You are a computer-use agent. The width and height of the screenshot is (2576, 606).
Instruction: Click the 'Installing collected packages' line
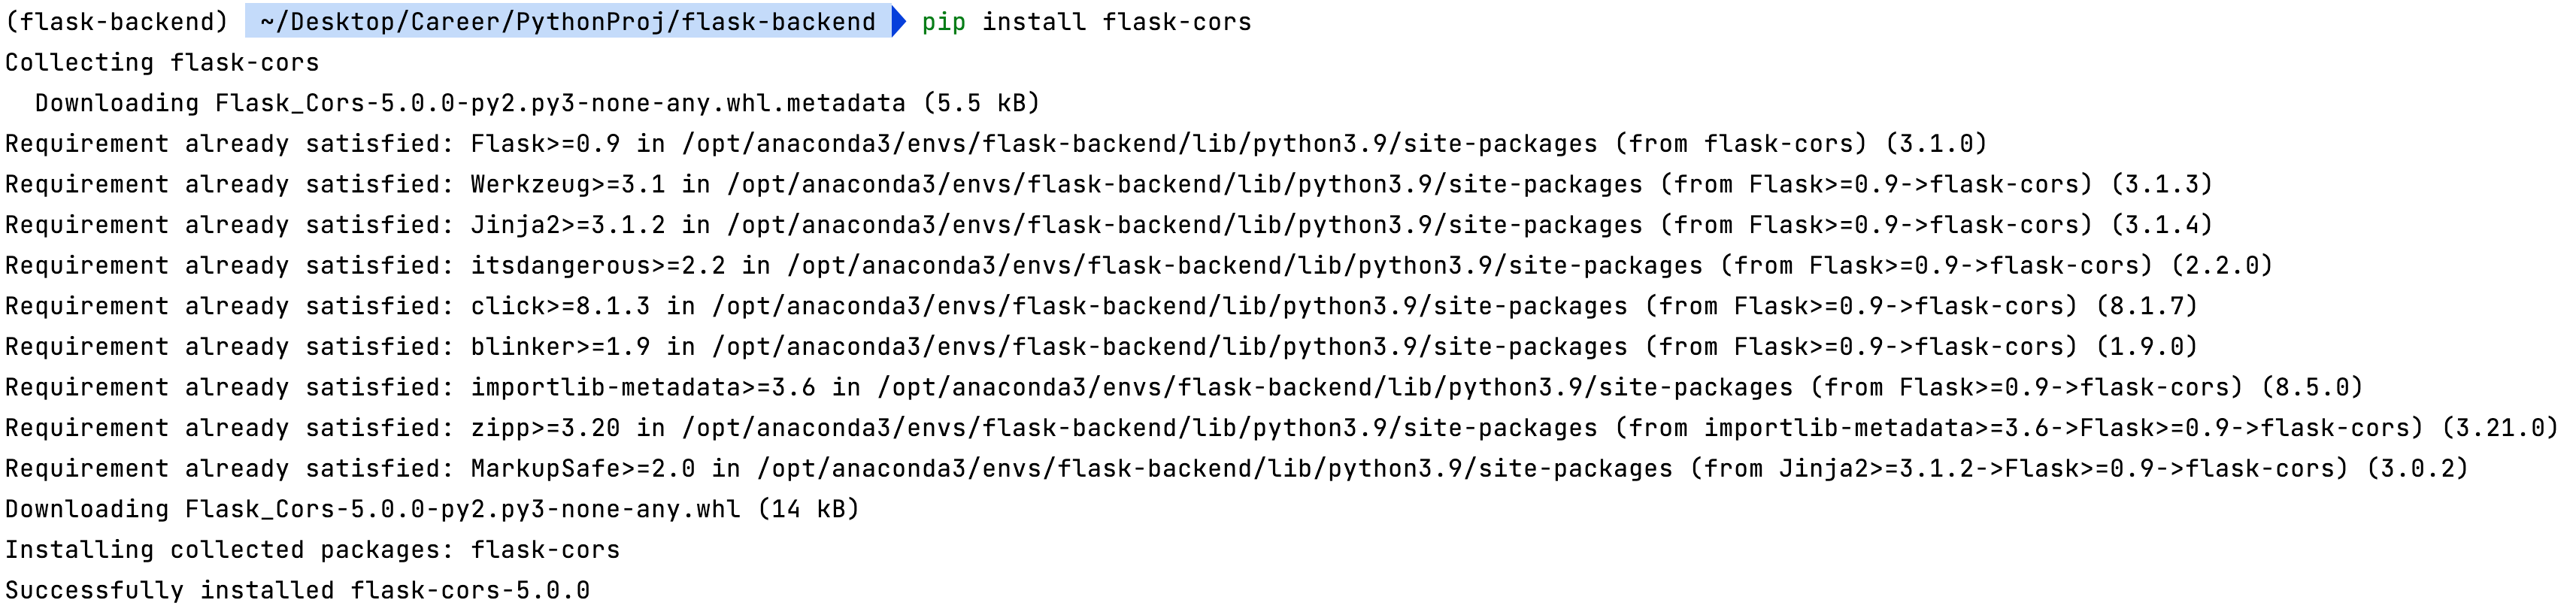click(312, 550)
